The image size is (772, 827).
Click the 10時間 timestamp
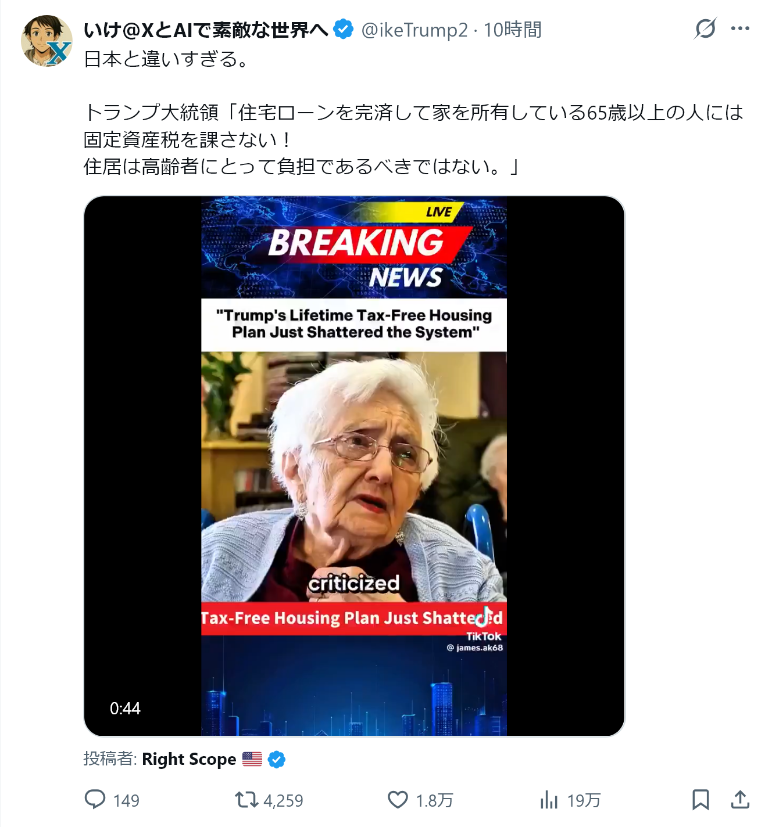[x=512, y=30]
